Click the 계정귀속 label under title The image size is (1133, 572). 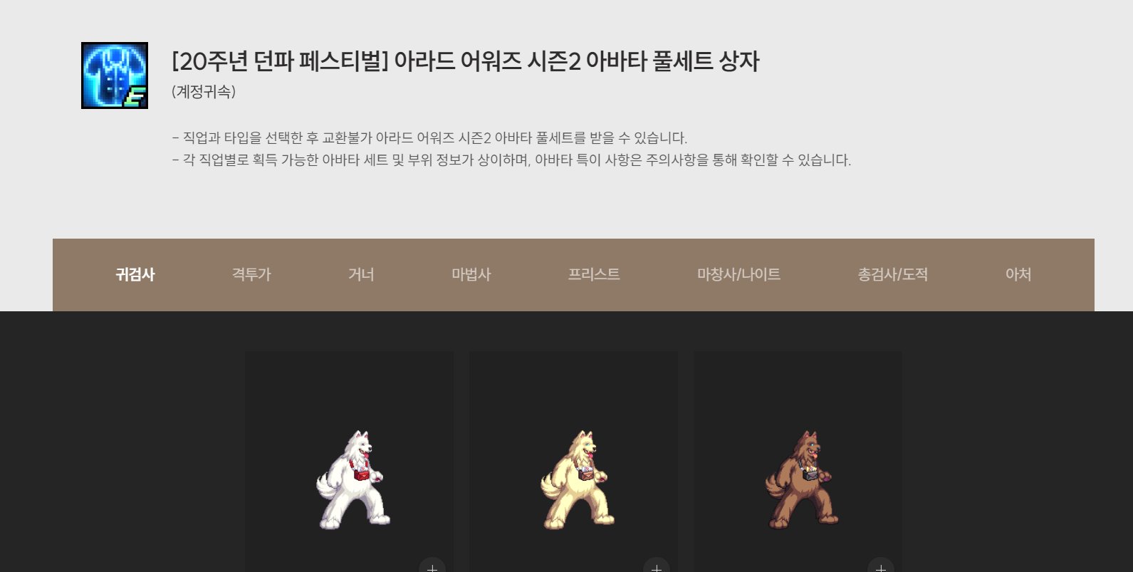(204, 92)
